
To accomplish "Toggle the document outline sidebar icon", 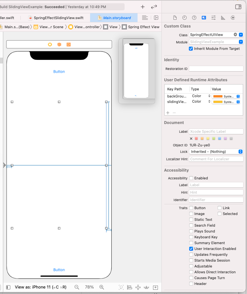I will click(x=8, y=287).
